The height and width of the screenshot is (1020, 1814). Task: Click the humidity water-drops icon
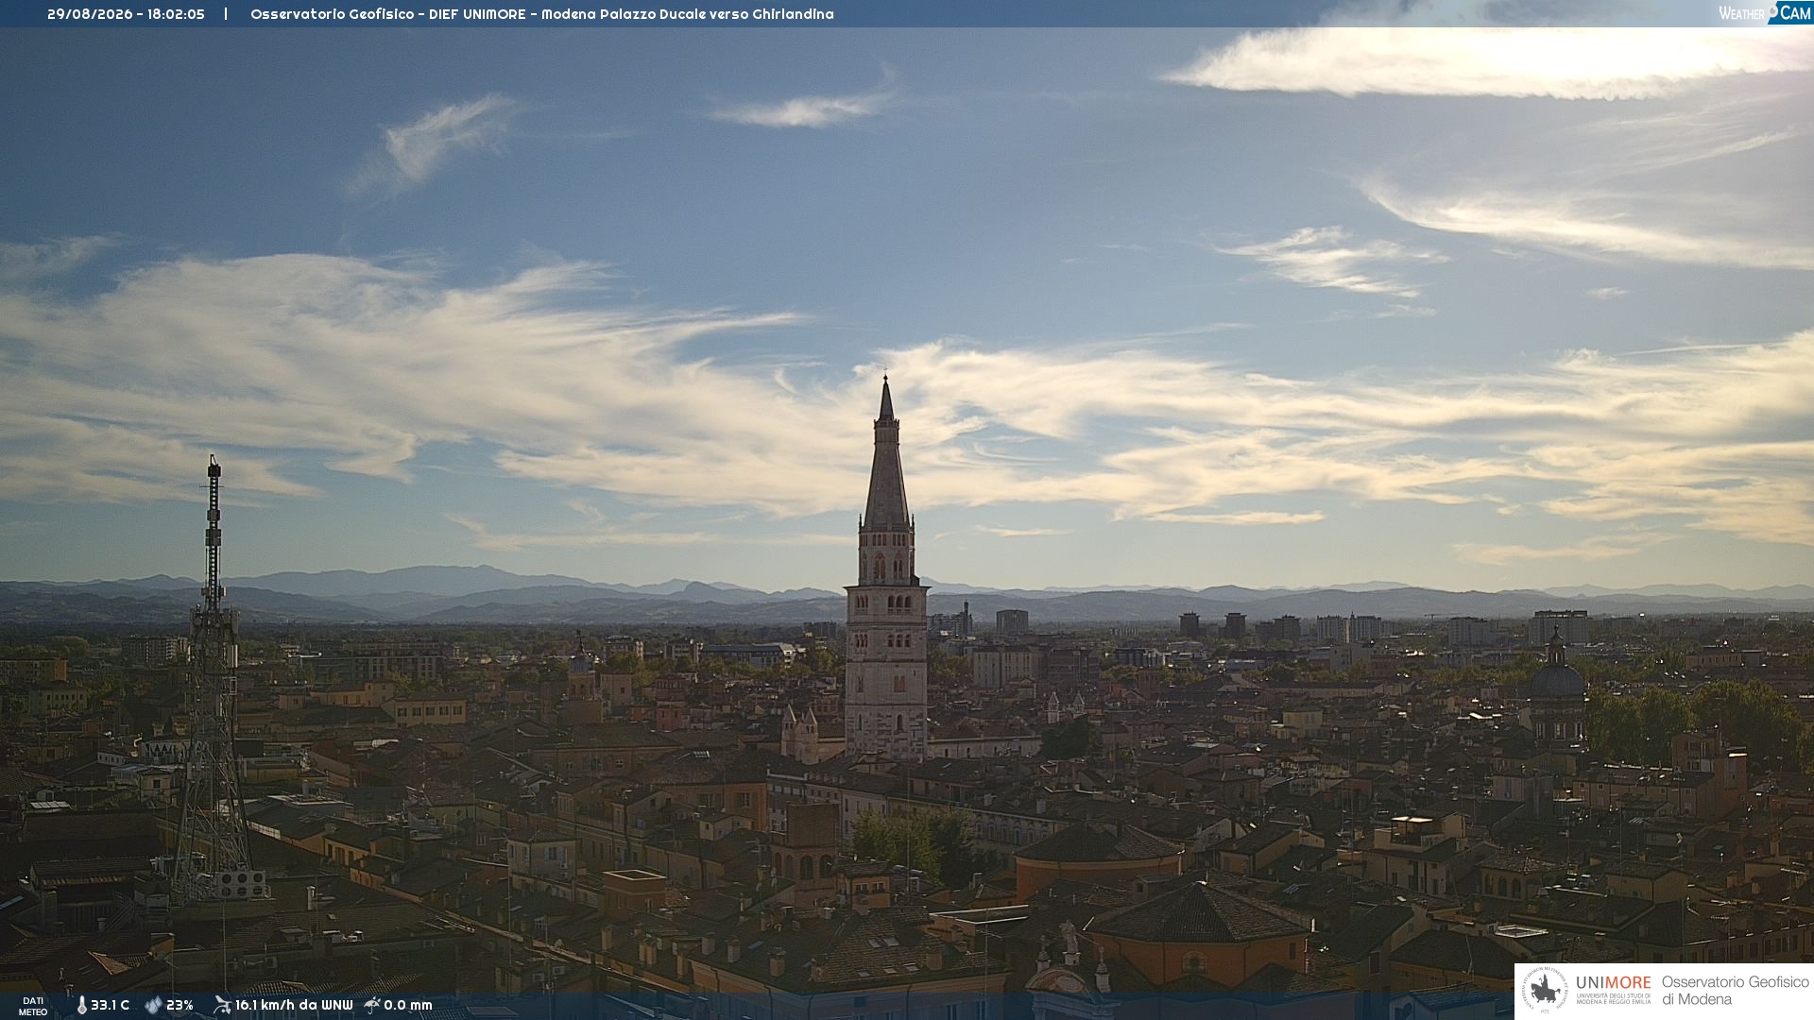pyautogui.click(x=153, y=1006)
